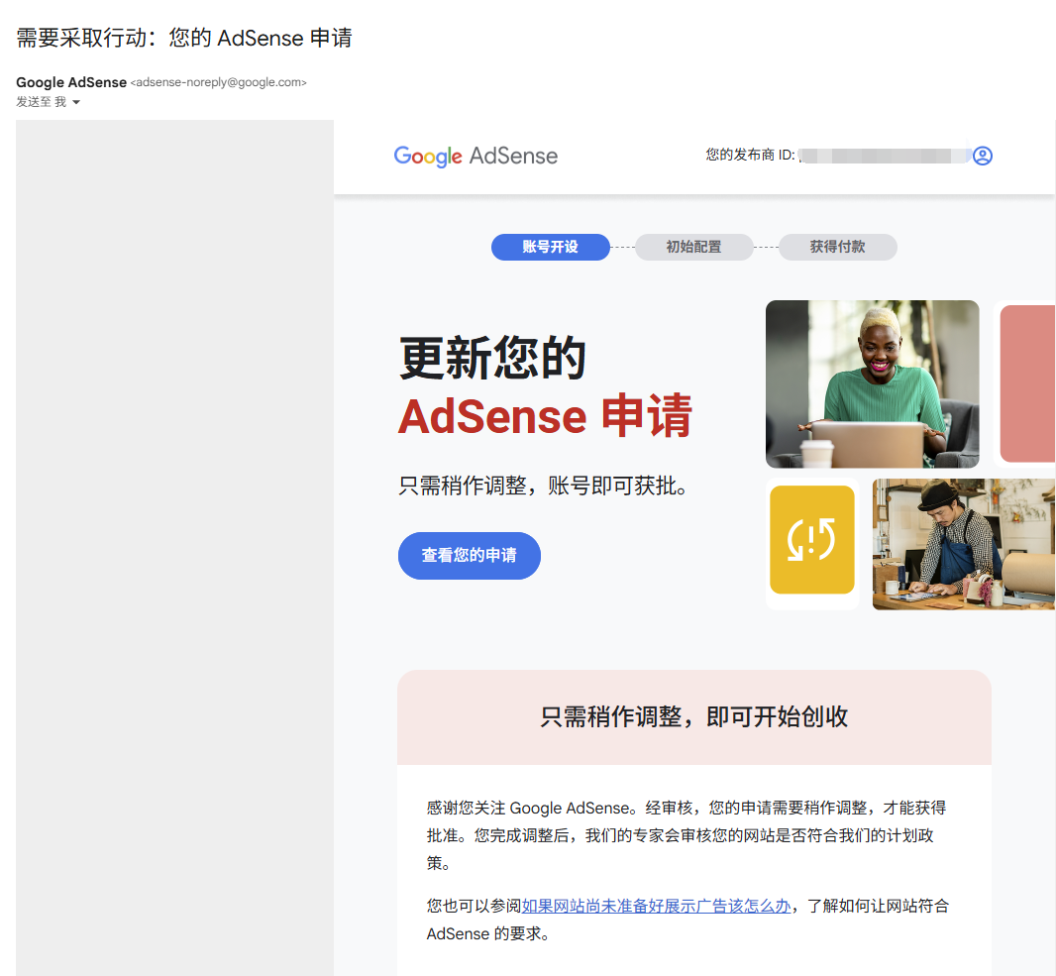
Task: Click the yellow sync alert icon tile
Action: (x=811, y=540)
